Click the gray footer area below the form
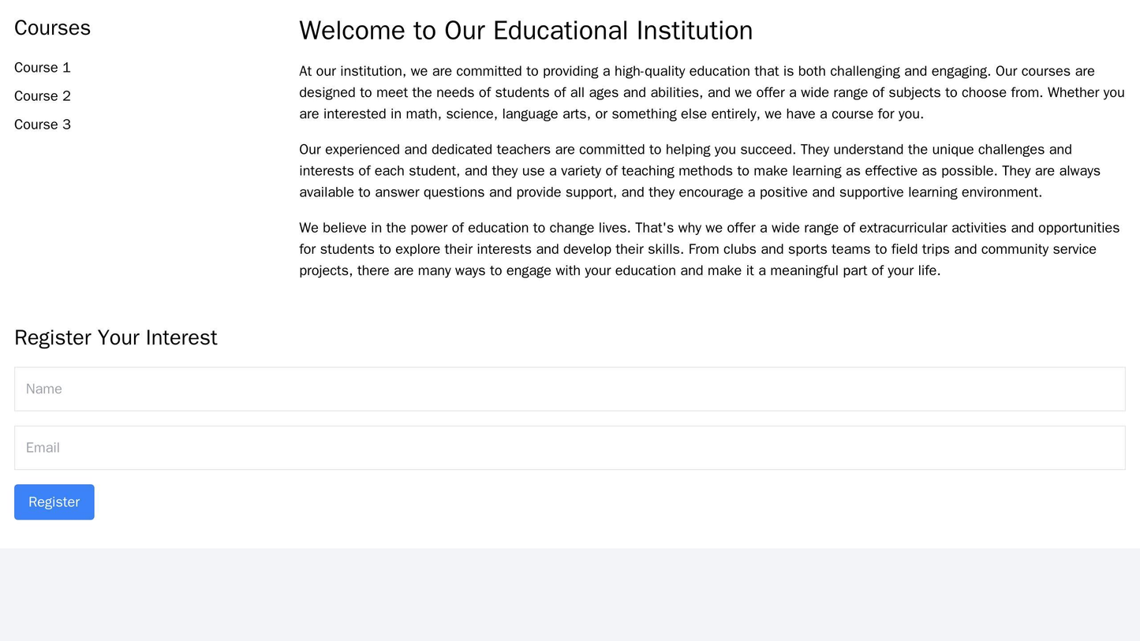 pyautogui.click(x=570, y=599)
